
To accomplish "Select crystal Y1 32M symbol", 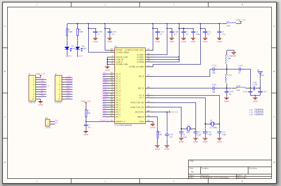I will click(x=188, y=128).
